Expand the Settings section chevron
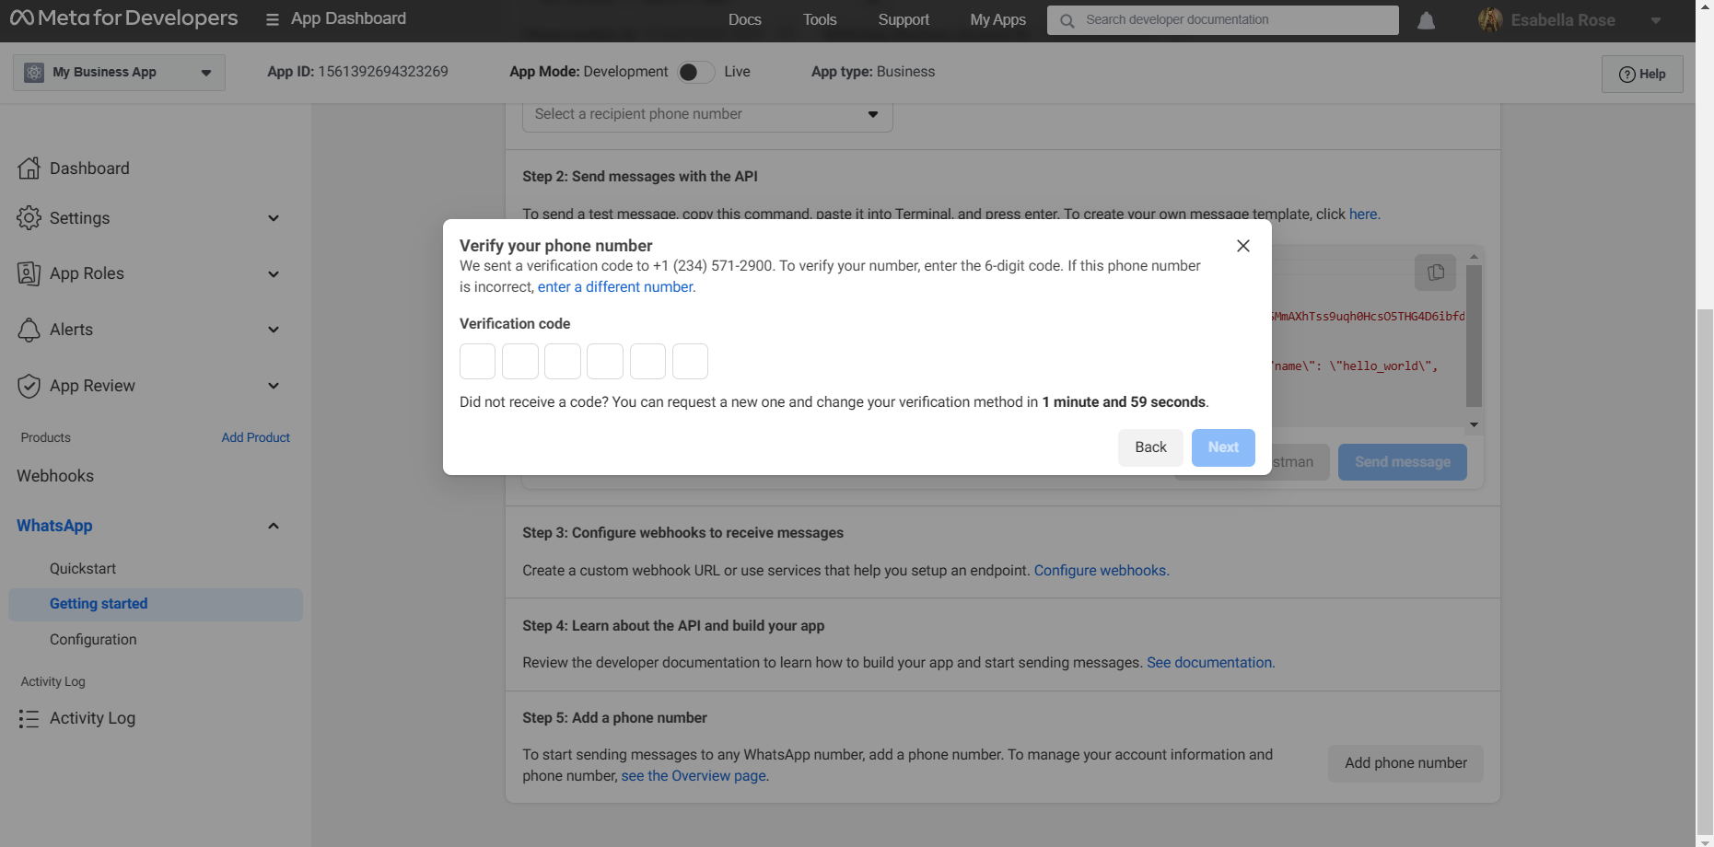The width and height of the screenshot is (1714, 847). [x=274, y=218]
